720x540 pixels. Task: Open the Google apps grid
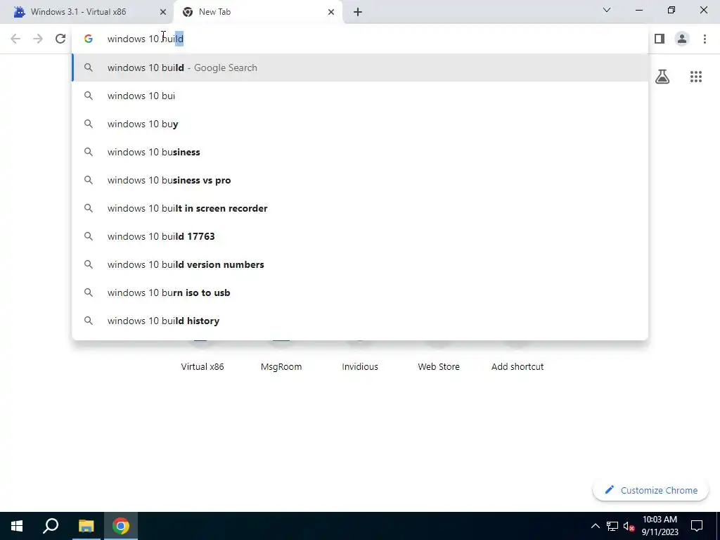point(695,77)
